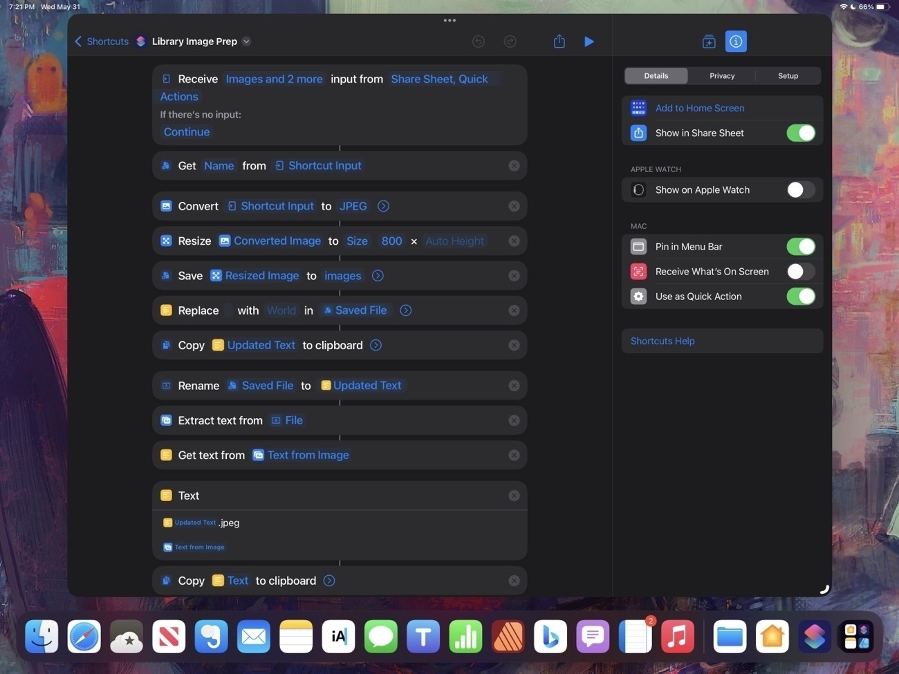Open the Shortcuts app icon in dock
This screenshot has height=674, width=899.
(815, 636)
